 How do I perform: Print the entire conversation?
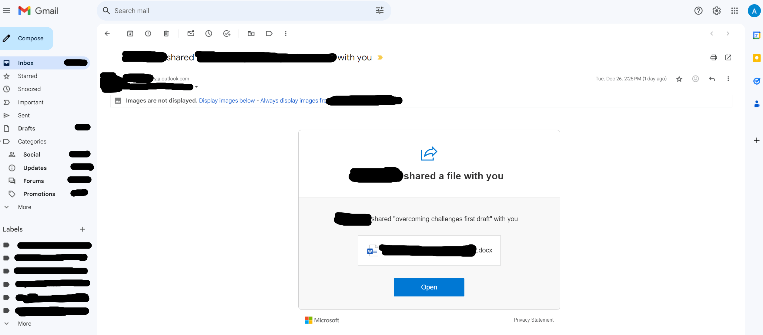point(714,57)
